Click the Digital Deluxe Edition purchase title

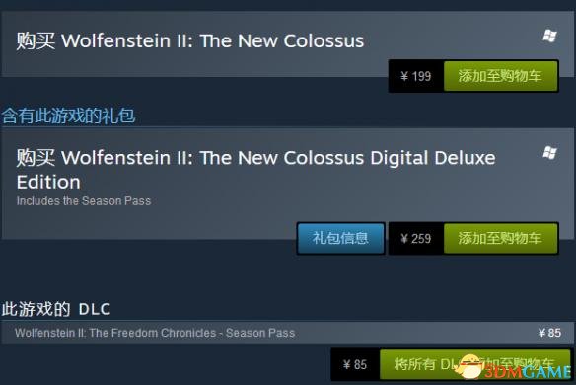(x=255, y=170)
